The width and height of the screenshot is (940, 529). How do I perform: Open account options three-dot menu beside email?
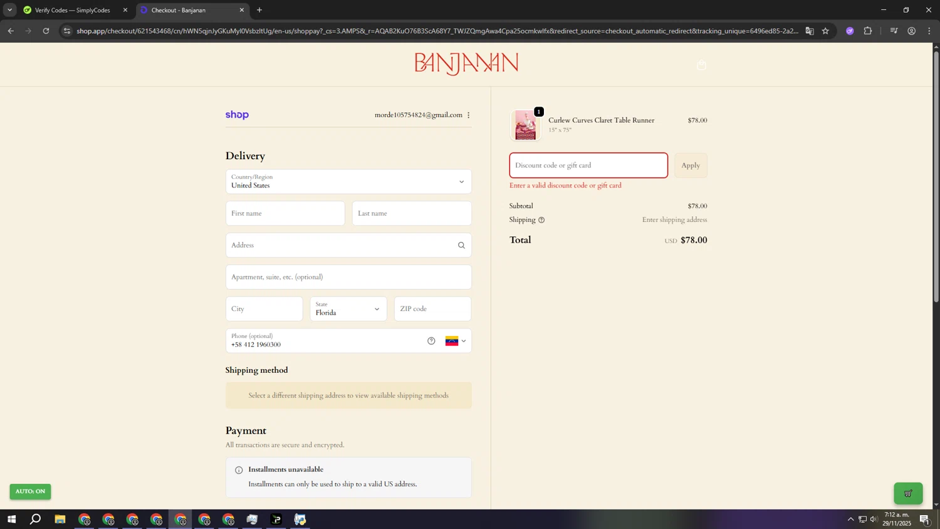coord(469,115)
